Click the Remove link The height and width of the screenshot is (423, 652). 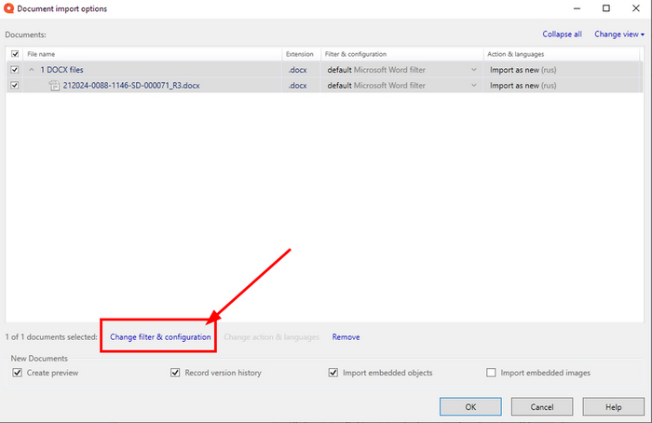pos(346,337)
